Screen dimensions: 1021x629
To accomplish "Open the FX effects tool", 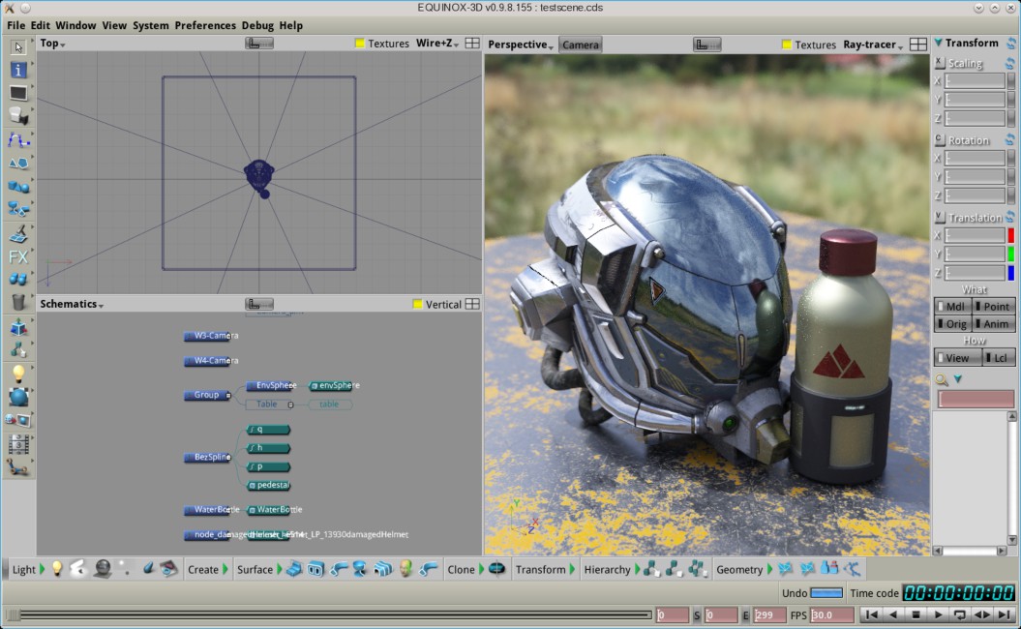I will pos(18,256).
